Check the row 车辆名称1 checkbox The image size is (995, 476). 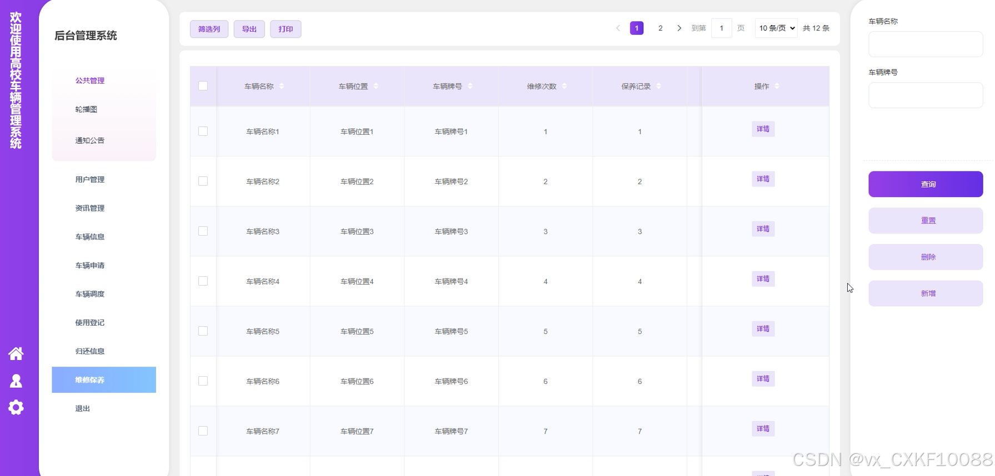[203, 131]
